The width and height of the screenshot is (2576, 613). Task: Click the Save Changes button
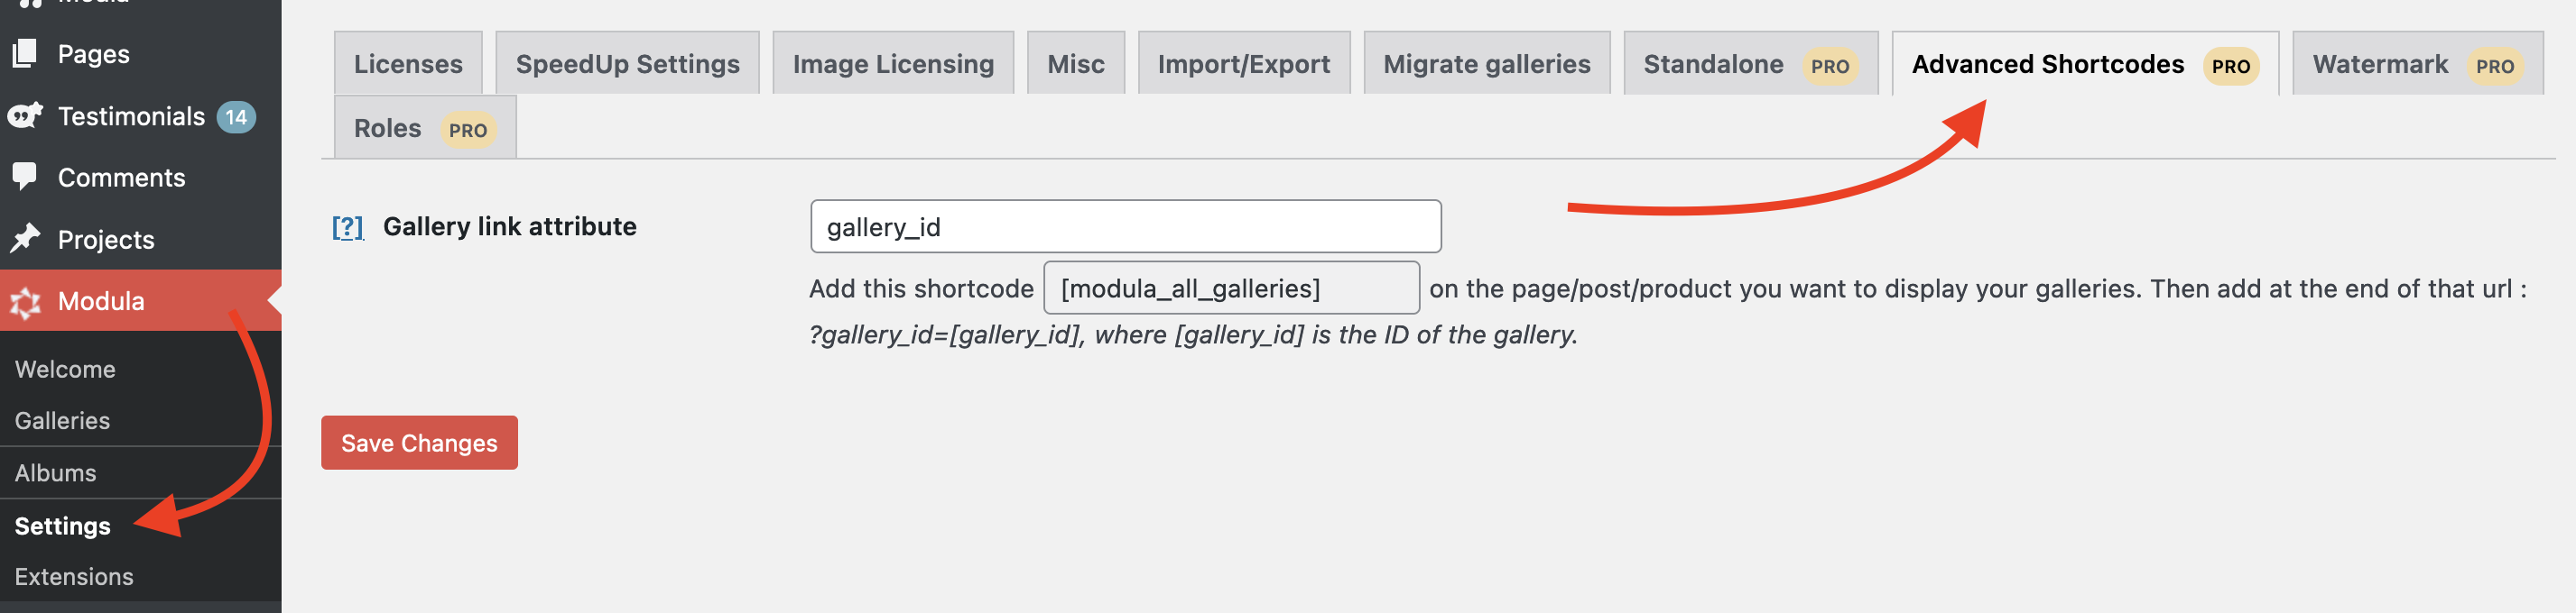click(419, 443)
